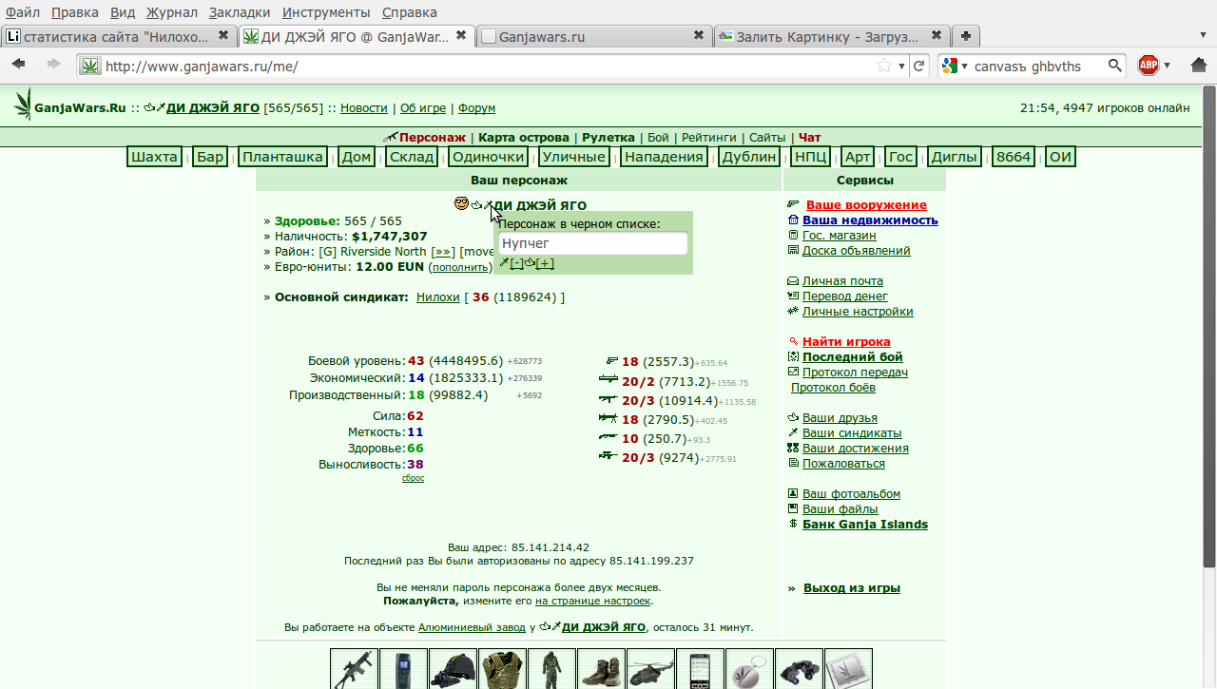
Task: Open the Карта острова link
Action: tap(524, 137)
